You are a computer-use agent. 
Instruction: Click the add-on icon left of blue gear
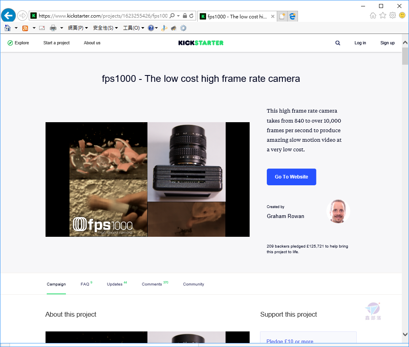[173, 28]
